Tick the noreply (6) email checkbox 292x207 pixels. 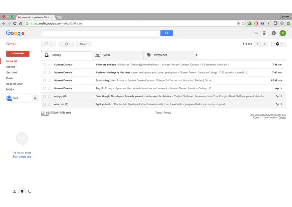coord(44,96)
